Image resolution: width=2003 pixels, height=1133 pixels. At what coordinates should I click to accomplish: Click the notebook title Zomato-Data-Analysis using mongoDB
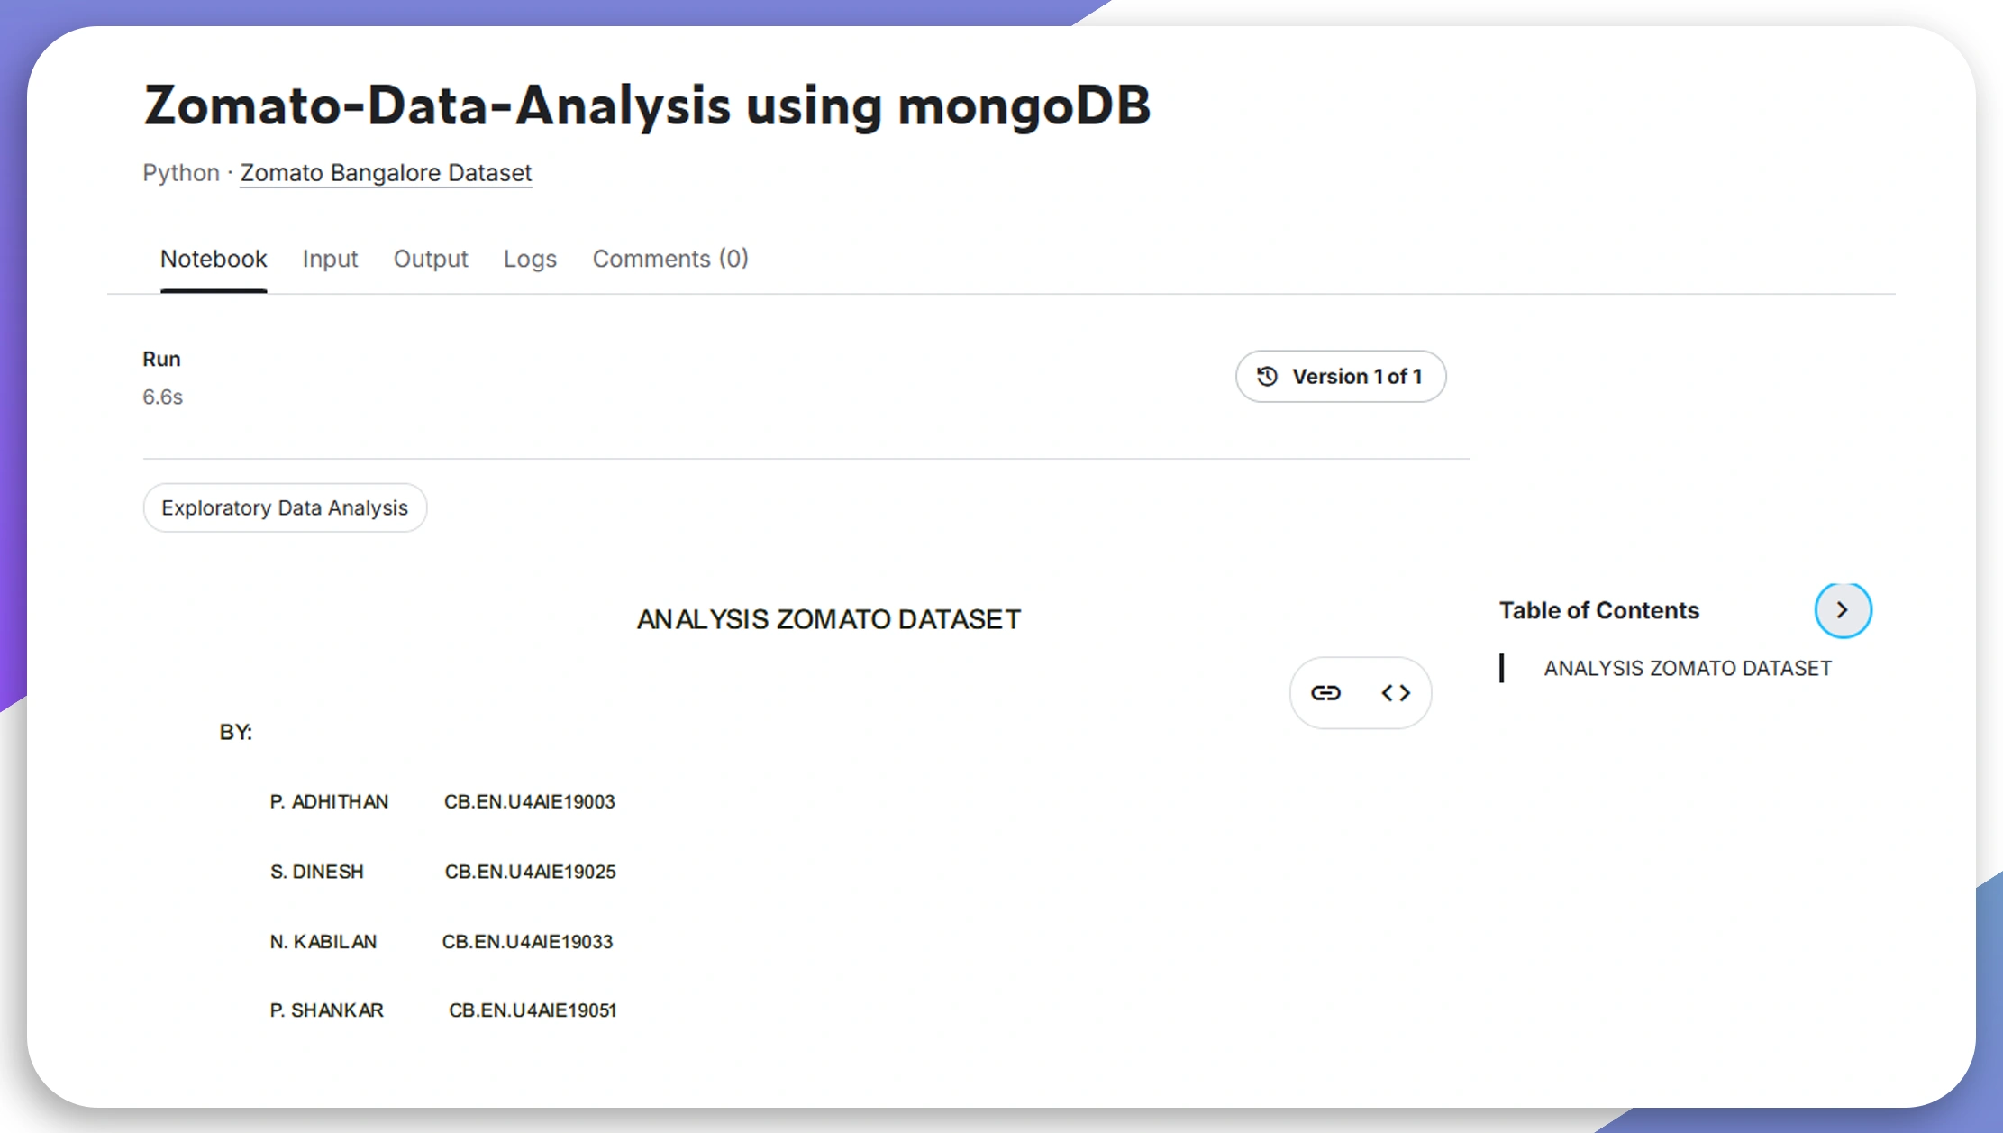pyautogui.click(x=647, y=106)
